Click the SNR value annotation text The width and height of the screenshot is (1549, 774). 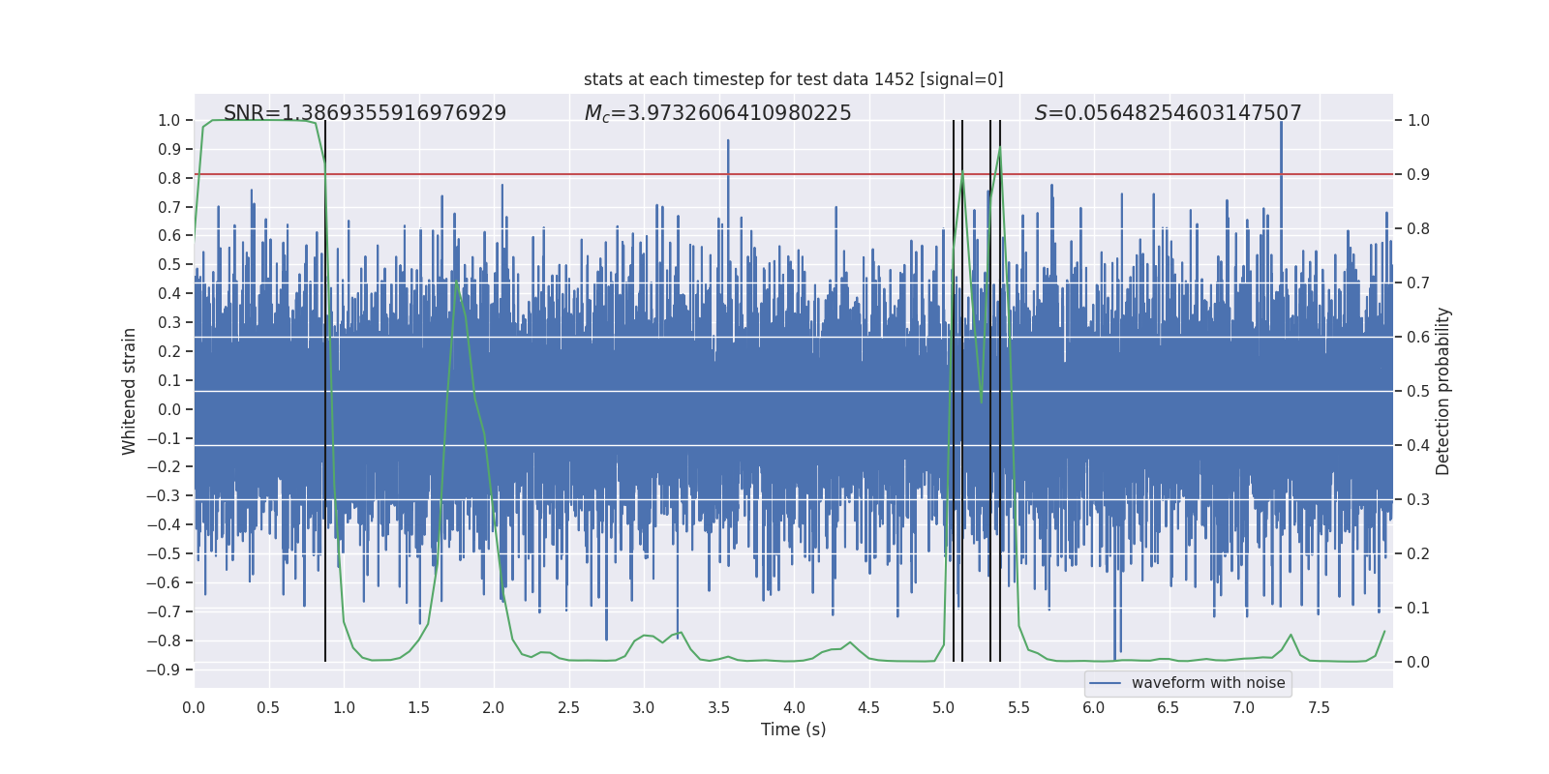pyautogui.click(x=365, y=113)
